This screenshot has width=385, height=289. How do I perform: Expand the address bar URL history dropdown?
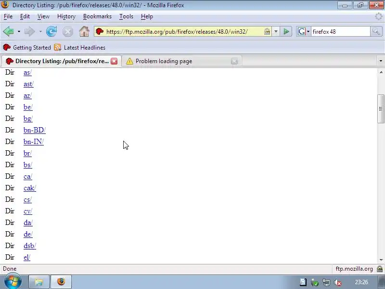coord(276,31)
